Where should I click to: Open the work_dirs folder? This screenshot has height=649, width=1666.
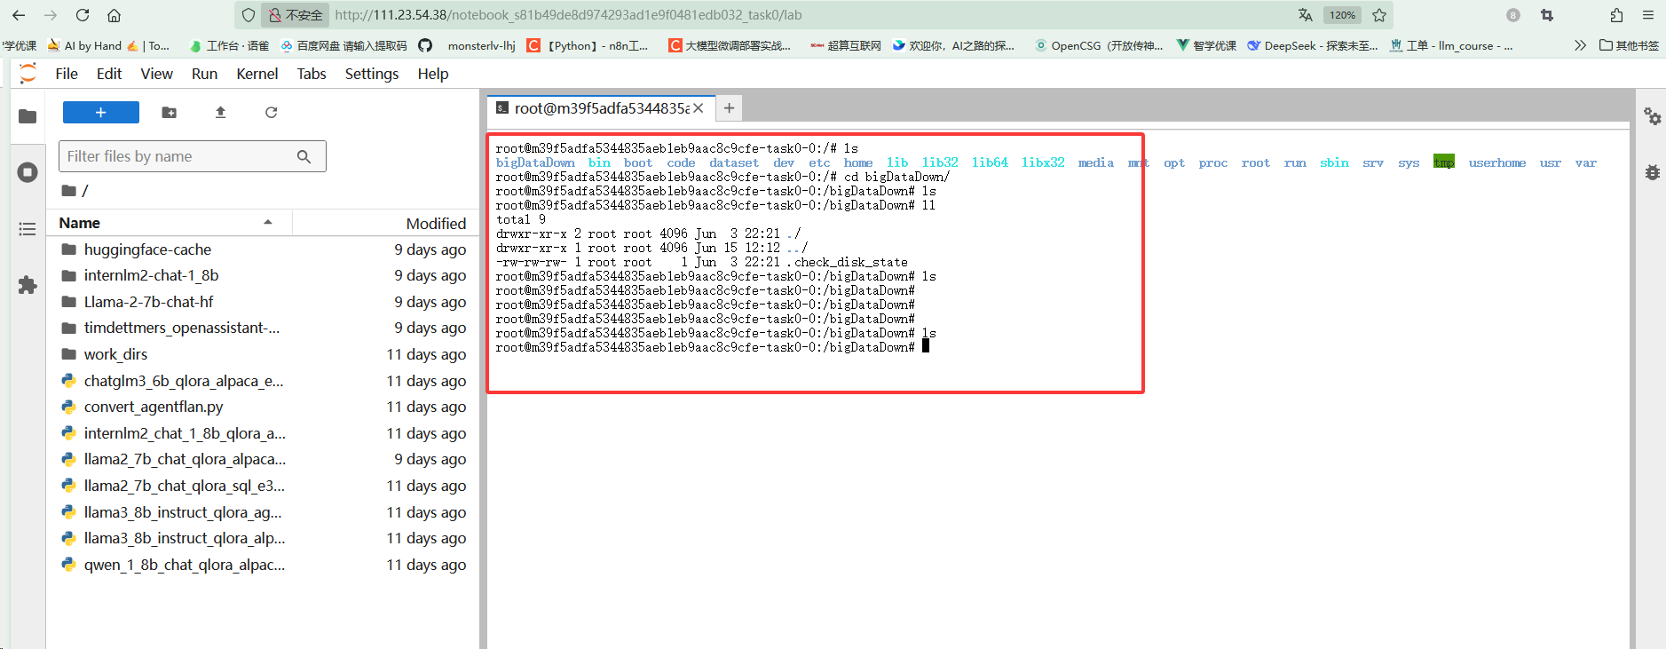click(115, 354)
